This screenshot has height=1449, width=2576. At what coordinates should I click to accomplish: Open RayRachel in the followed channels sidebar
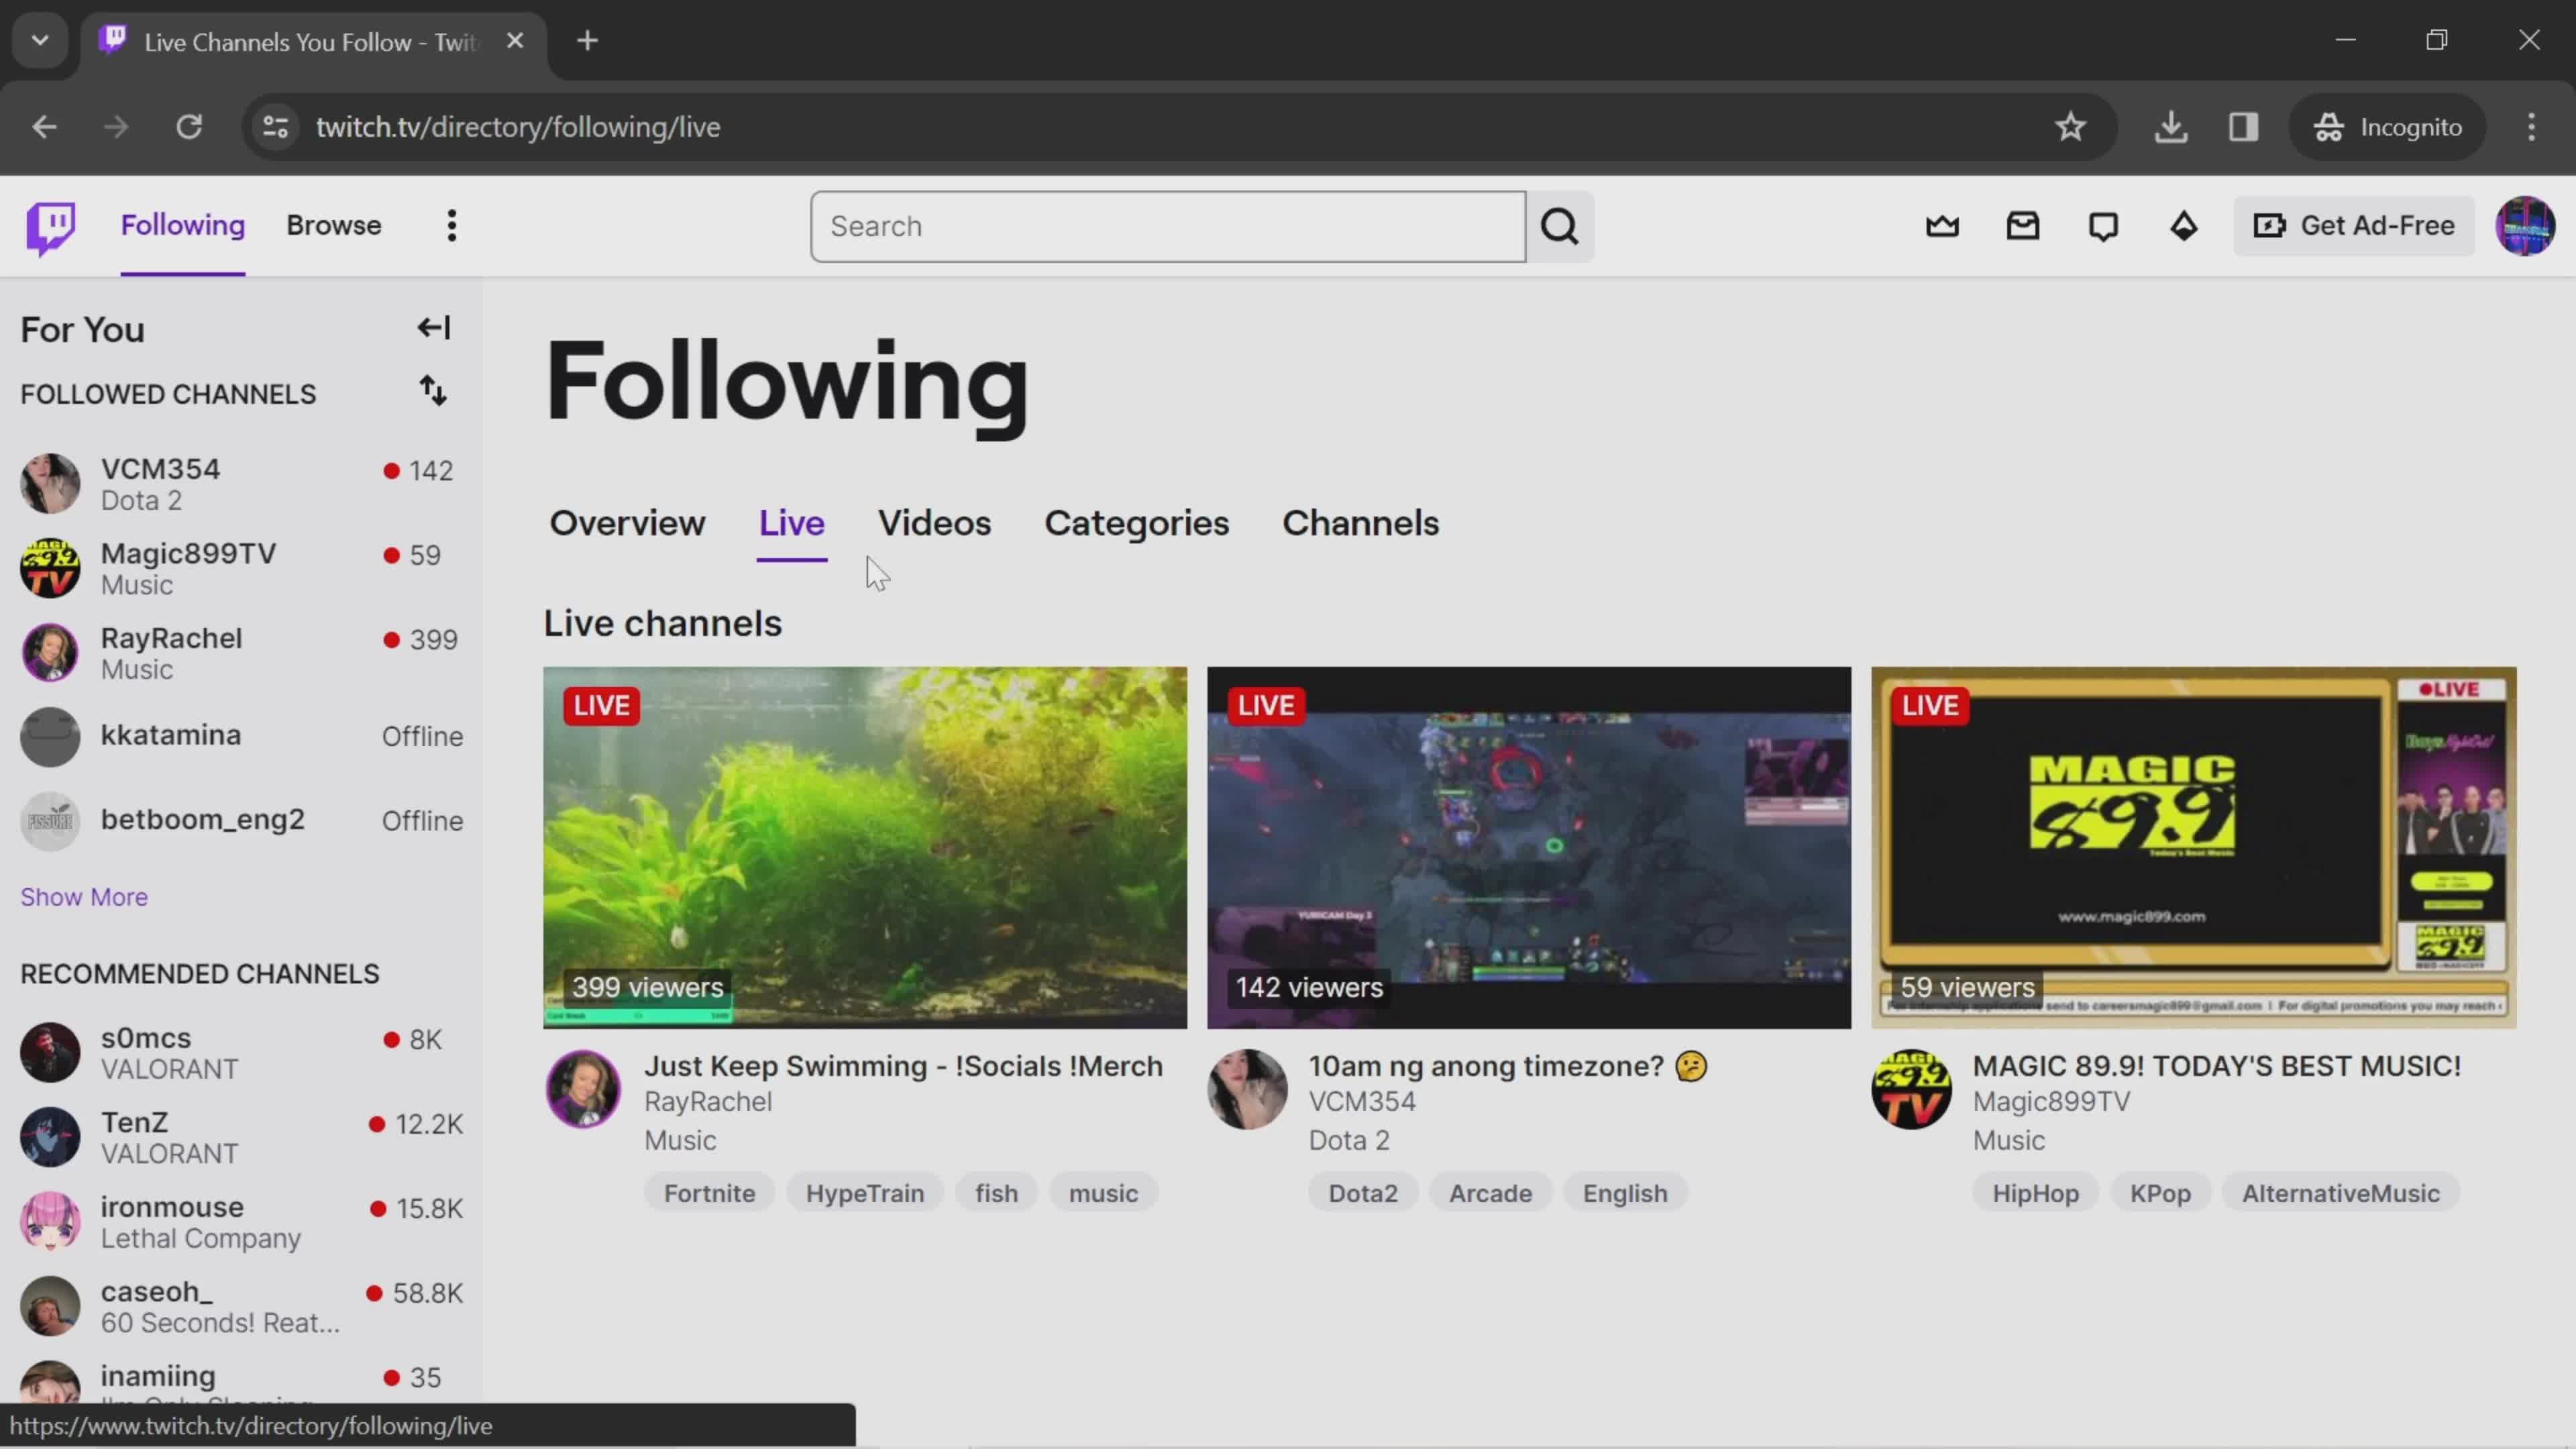click(241, 653)
